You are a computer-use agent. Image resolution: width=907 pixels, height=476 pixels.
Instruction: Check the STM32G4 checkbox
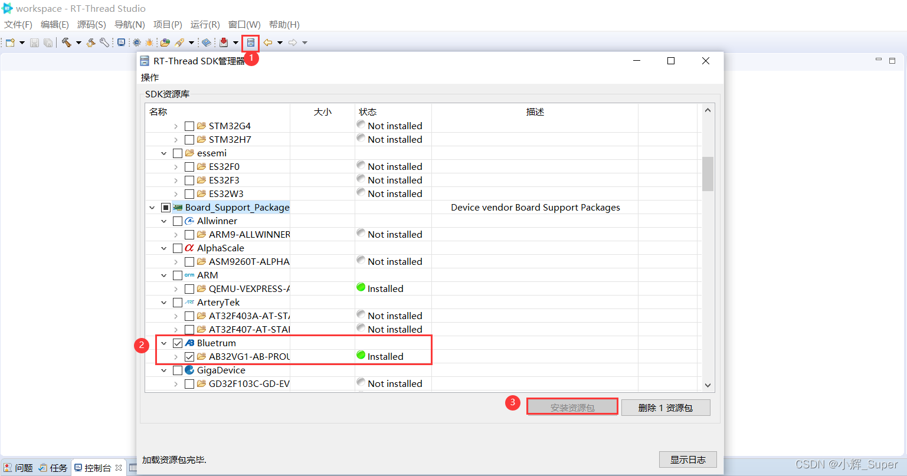click(189, 126)
